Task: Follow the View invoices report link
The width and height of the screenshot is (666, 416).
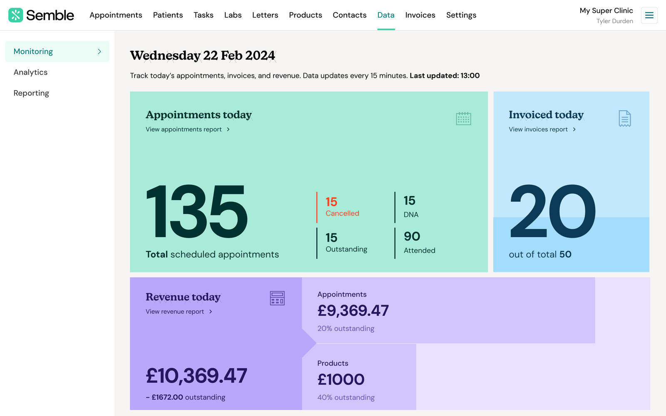Action: tap(538, 129)
